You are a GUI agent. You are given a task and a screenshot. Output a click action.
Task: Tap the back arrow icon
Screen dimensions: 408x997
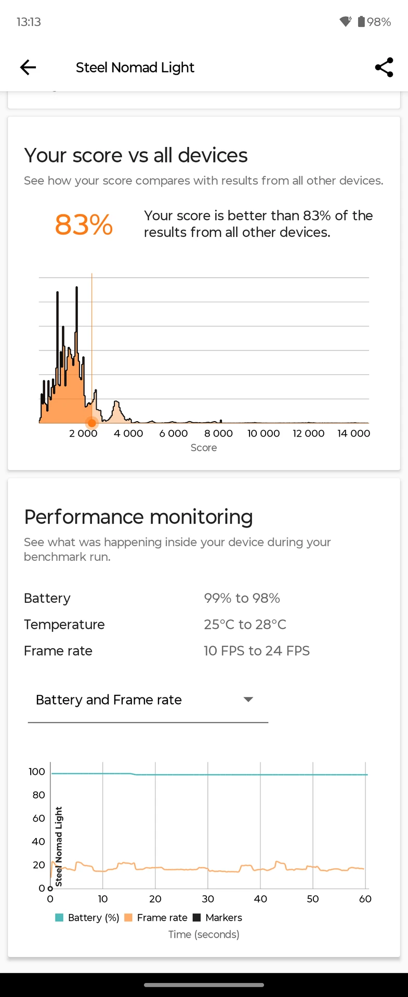click(28, 67)
